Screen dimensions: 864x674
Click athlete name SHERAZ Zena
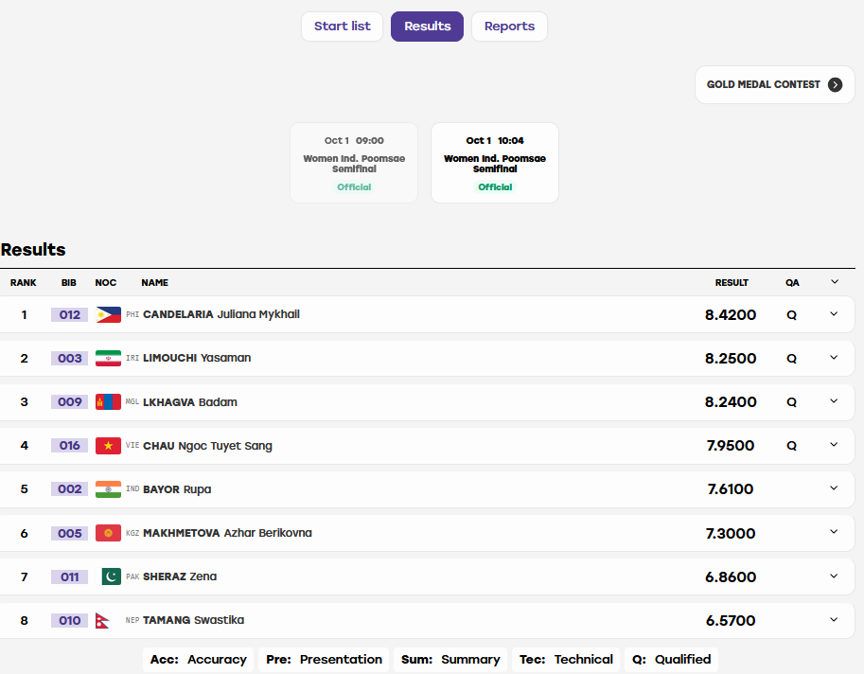pyautogui.click(x=180, y=576)
